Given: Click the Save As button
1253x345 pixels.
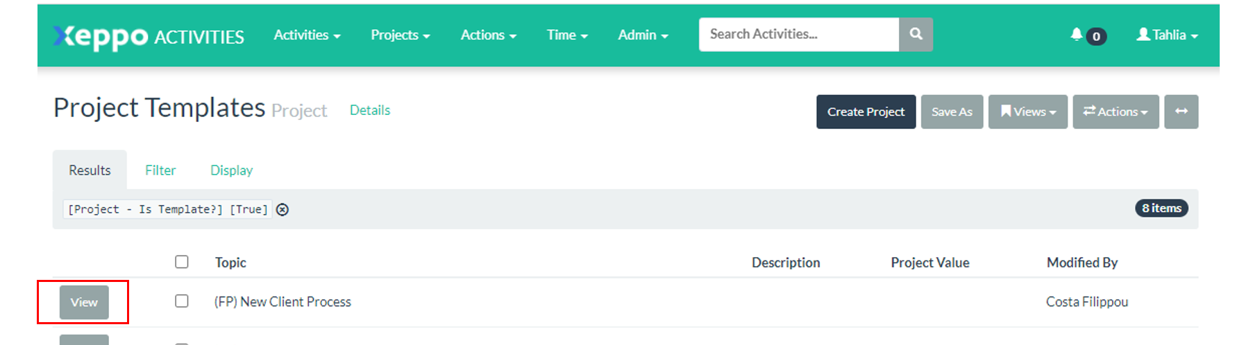Looking at the screenshot, I should [951, 112].
